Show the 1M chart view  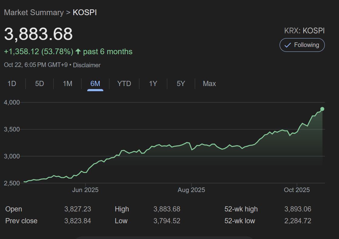click(x=67, y=84)
